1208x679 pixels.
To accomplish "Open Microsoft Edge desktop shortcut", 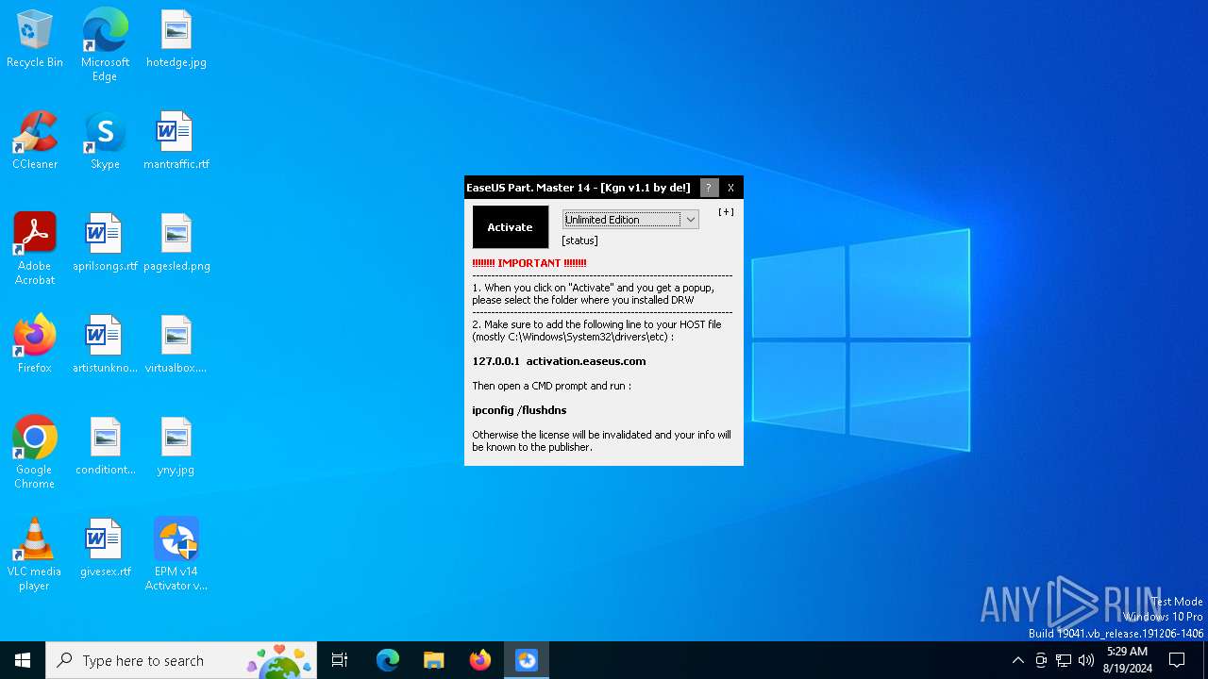I will point(105,44).
